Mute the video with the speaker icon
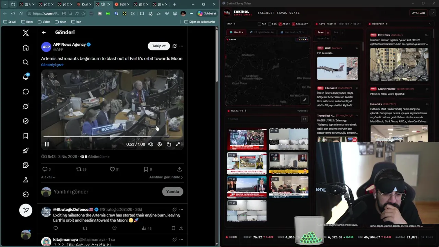 click(151, 144)
